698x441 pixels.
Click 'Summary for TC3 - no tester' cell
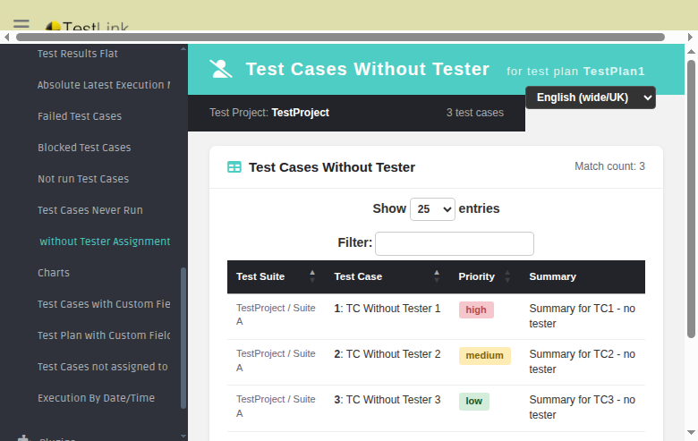(583, 407)
